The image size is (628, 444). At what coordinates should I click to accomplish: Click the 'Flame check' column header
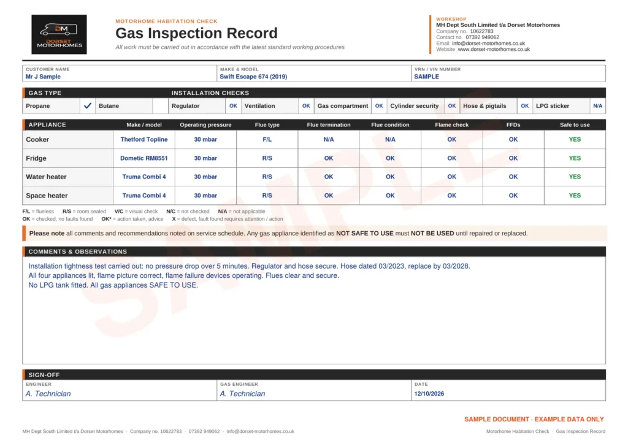(452, 125)
